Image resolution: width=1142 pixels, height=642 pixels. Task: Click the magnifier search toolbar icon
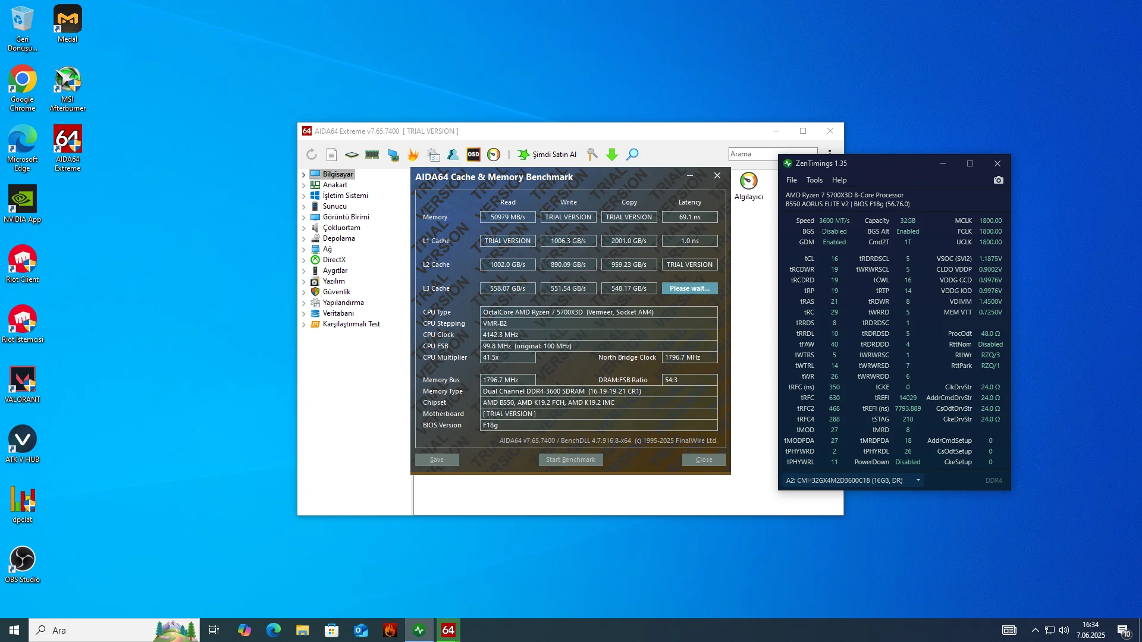(633, 155)
